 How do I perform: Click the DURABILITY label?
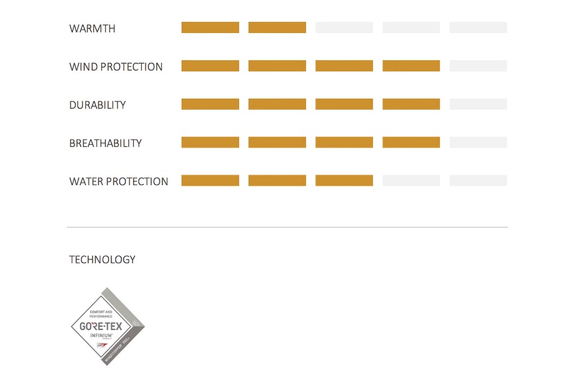[x=97, y=105]
